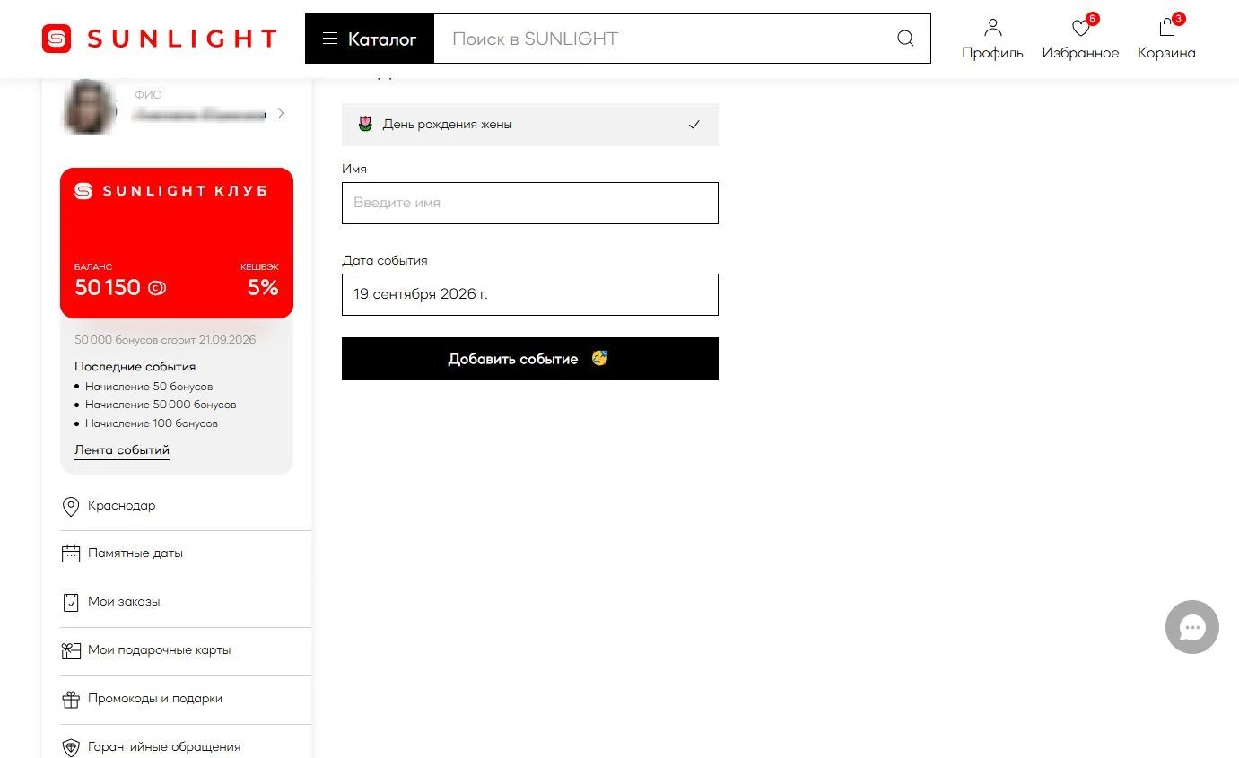Click the Краснодар location pin icon
Image resolution: width=1239 pixels, height=758 pixels.
coord(71,507)
